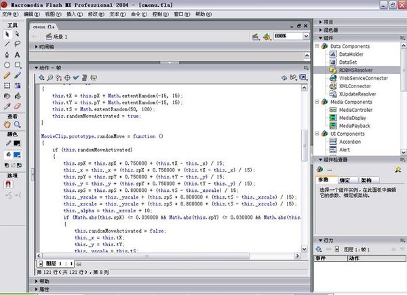Switch to the 架构 tab

(366, 180)
